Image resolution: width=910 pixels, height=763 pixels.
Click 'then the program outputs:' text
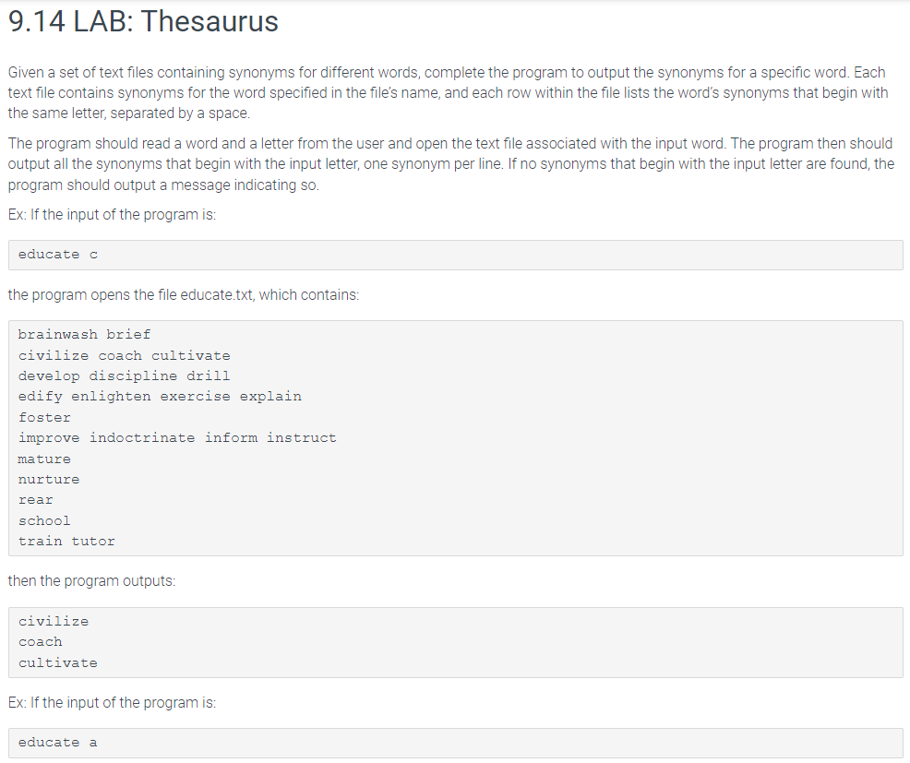tap(91, 581)
